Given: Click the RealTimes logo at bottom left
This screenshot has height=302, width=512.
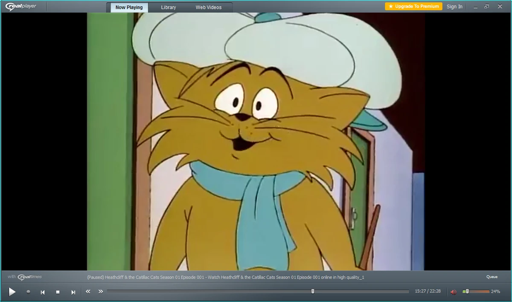Looking at the screenshot, I should tap(29, 276).
